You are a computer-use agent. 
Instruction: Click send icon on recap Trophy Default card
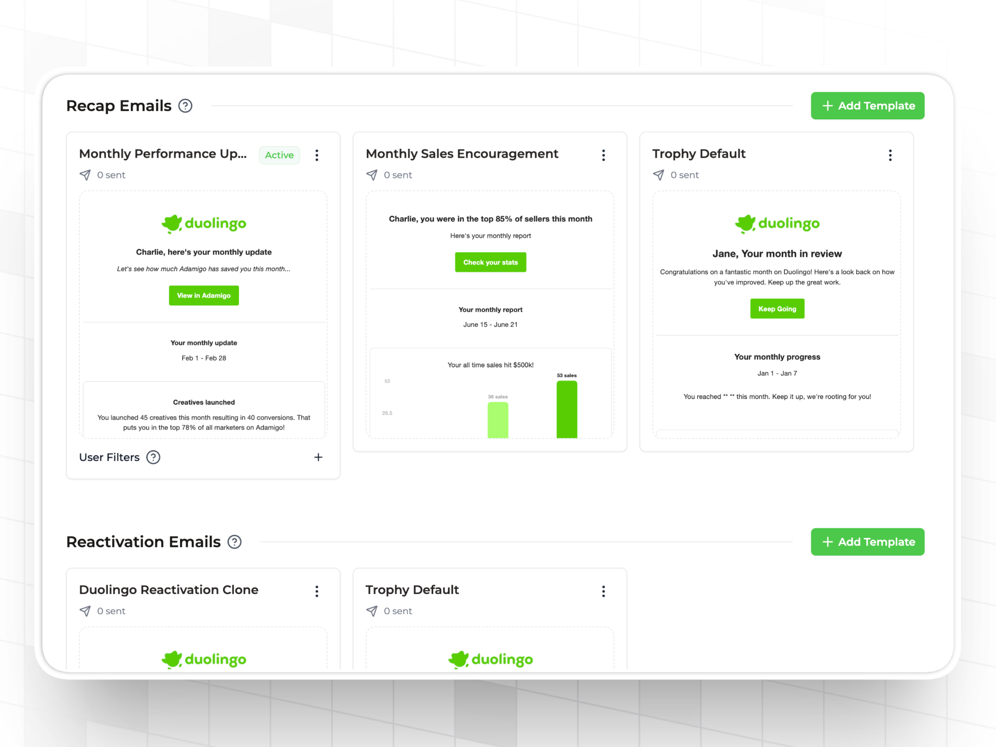[659, 175]
